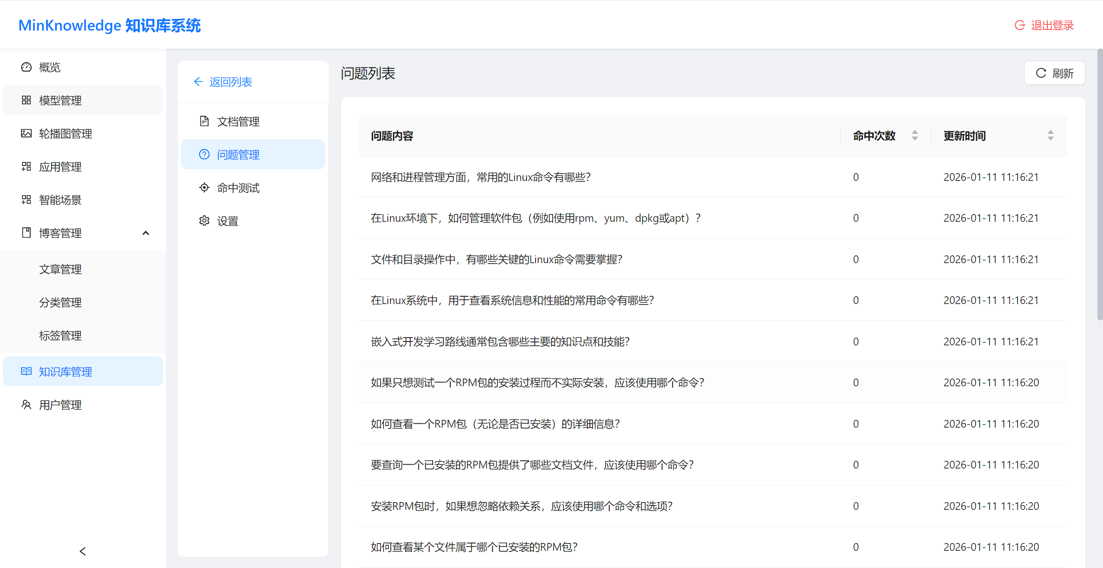Collapse the 博客管理 submenu
1103x568 pixels.
click(x=146, y=233)
